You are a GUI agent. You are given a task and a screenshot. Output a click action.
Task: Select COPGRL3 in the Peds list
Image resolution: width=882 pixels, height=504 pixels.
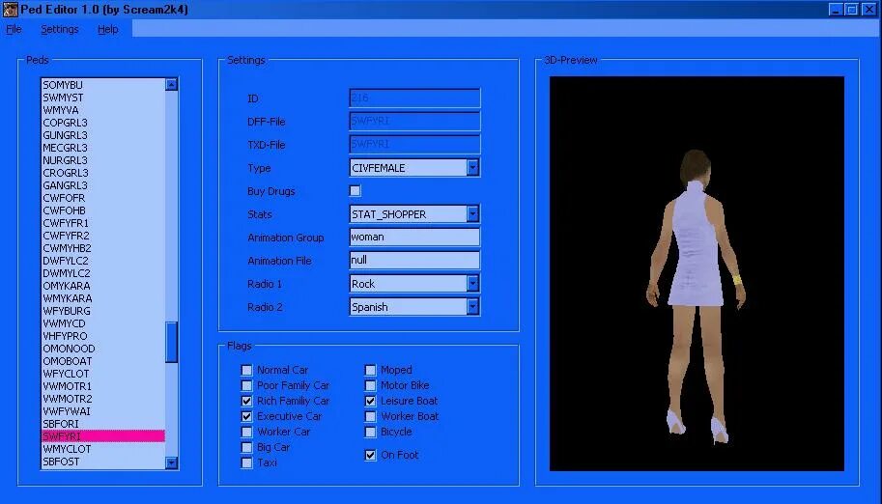pos(103,123)
